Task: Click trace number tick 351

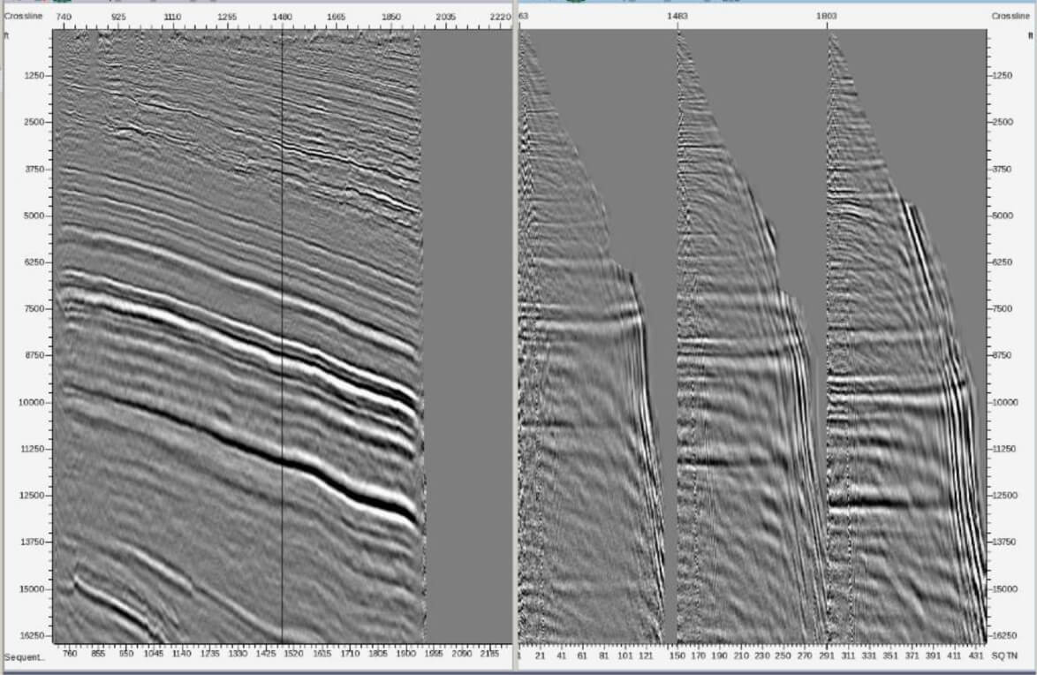Action: pos(890,656)
